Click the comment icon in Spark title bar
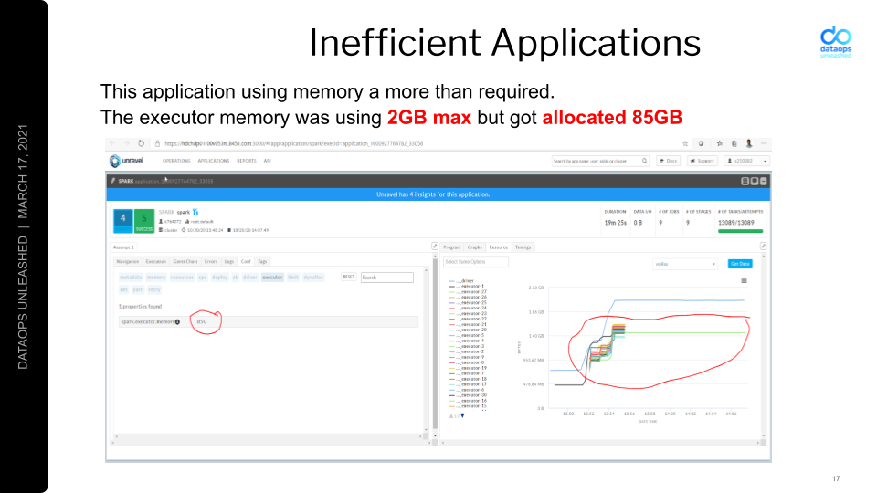This screenshot has height=493, width=877. 754,181
